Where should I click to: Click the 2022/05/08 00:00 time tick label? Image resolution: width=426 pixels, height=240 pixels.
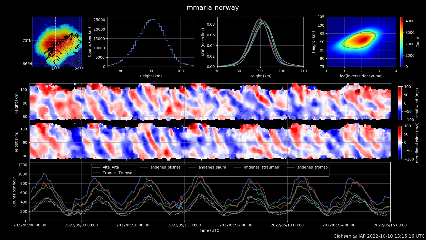(30, 225)
